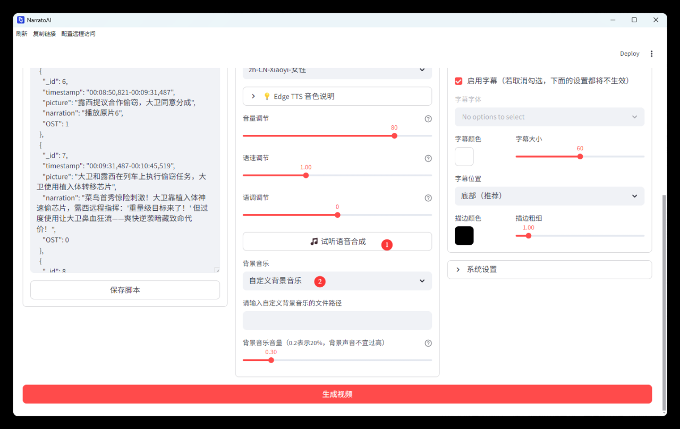Open the 字幕位置 dropdown showing 底部
Screen dimensions: 680x429
549,196
